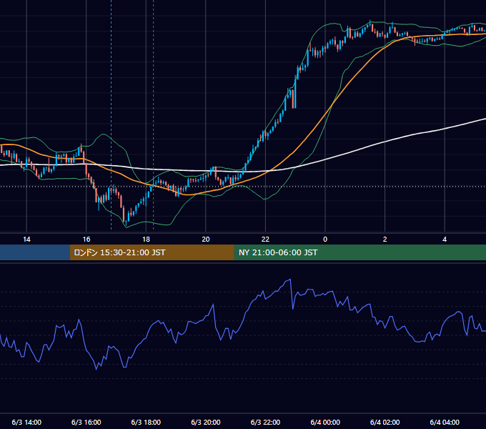Click the 6/3 14:00 timestamp label
The image size is (486, 429).
point(26,422)
